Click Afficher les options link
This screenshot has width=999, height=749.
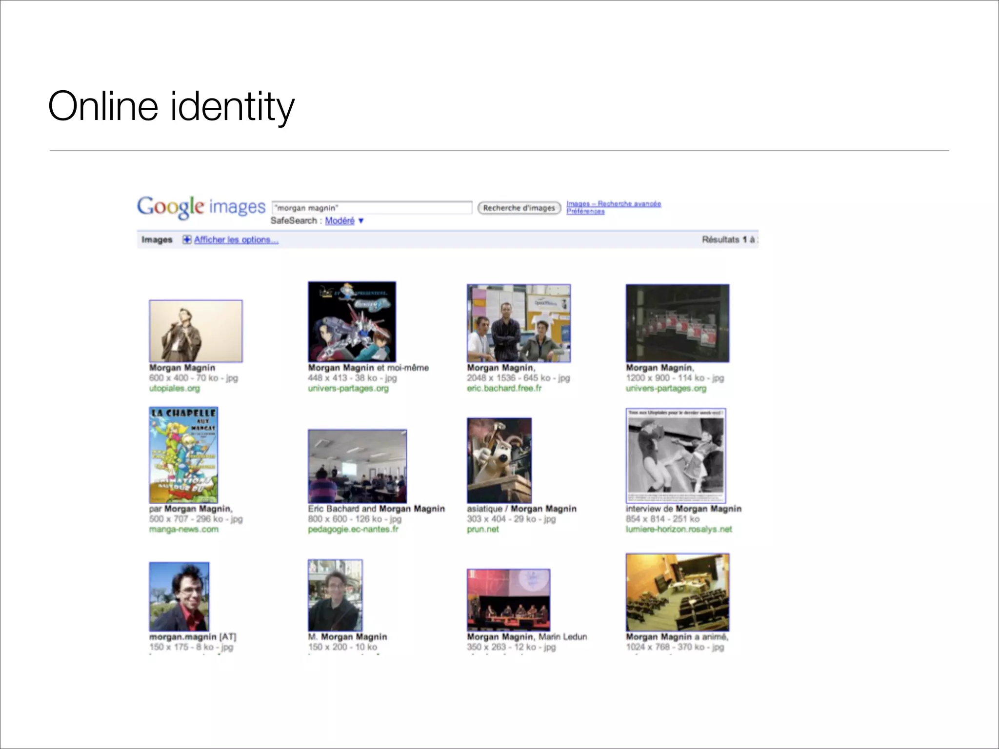(236, 239)
